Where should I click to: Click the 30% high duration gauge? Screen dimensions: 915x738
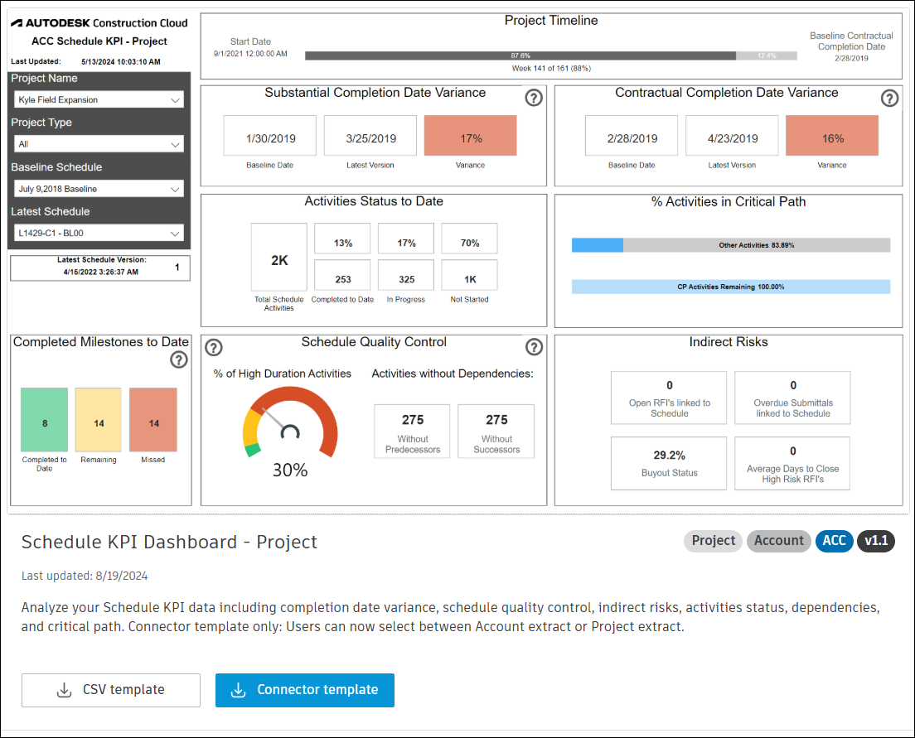290,423
